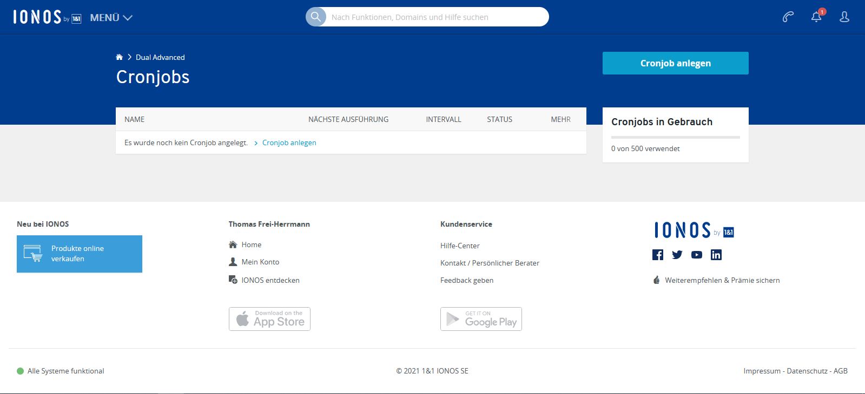Open Hilfe-Center link
The width and height of the screenshot is (865, 394).
[x=460, y=246]
